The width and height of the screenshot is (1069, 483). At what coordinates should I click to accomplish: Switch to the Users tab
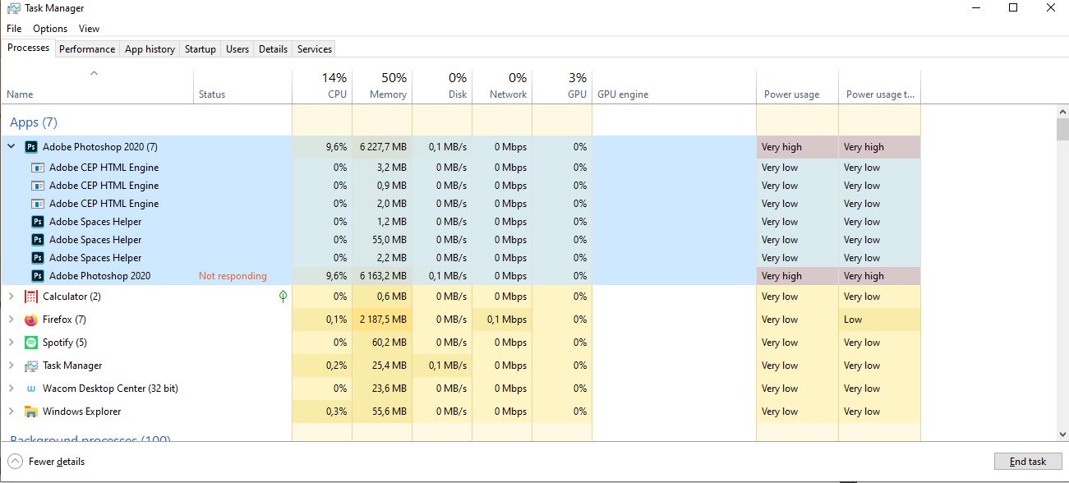(x=237, y=49)
